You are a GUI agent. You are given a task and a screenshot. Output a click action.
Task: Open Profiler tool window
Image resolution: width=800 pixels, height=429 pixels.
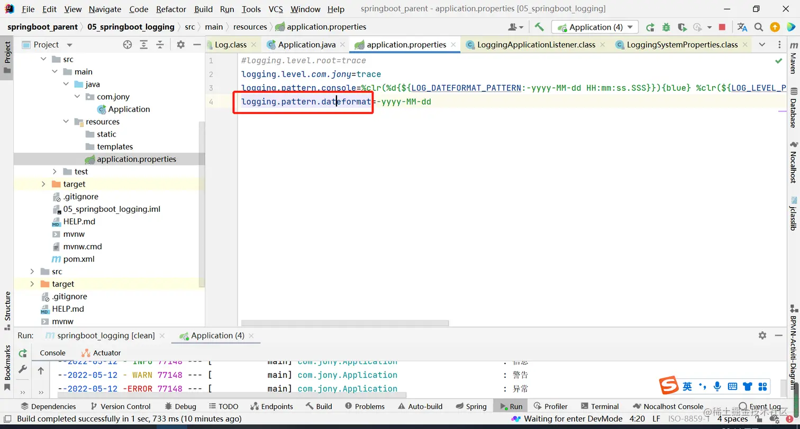pyautogui.click(x=551, y=406)
